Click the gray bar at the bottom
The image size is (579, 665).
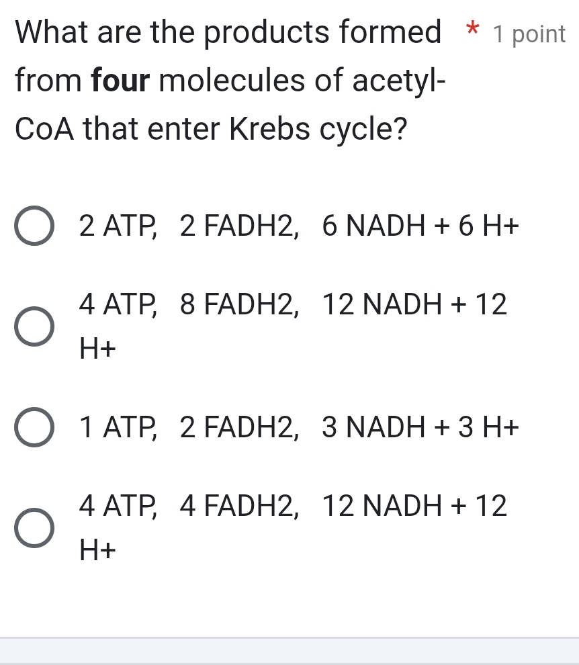click(x=289, y=652)
